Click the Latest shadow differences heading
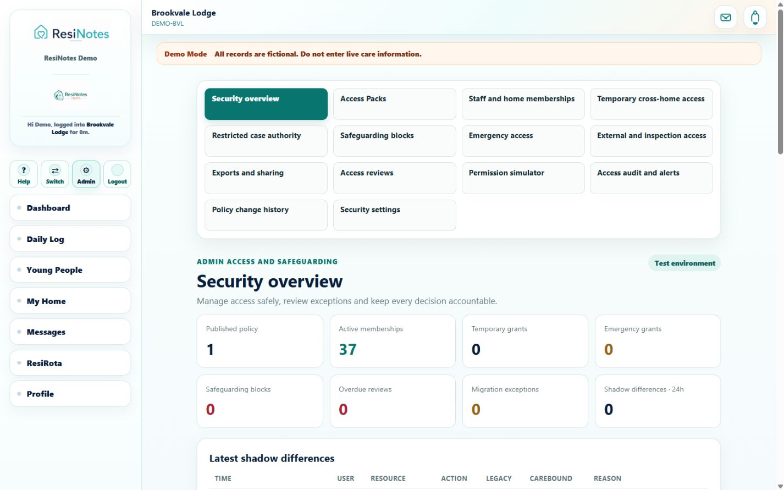Image resolution: width=784 pixels, height=490 pixels. [272, 458]
